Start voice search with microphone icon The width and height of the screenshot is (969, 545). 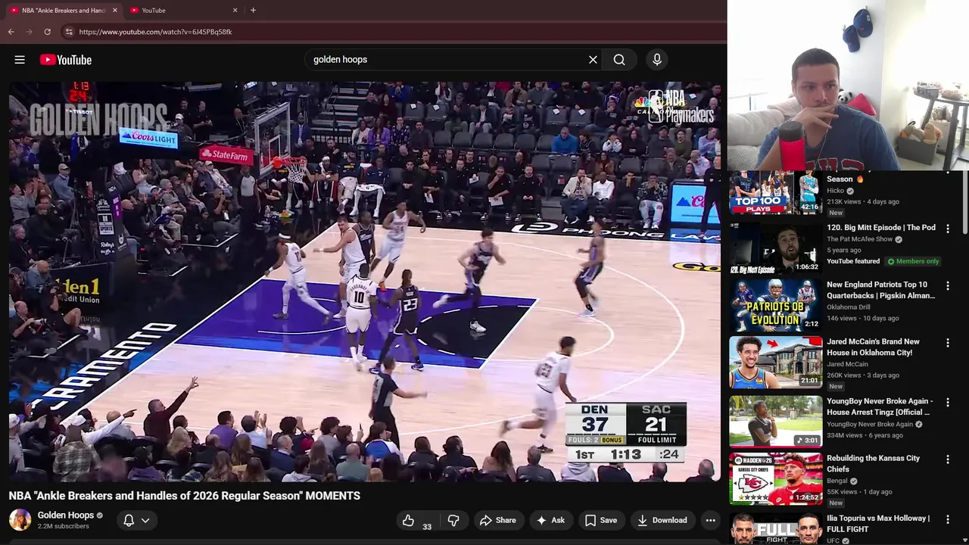tap(657, 60)
